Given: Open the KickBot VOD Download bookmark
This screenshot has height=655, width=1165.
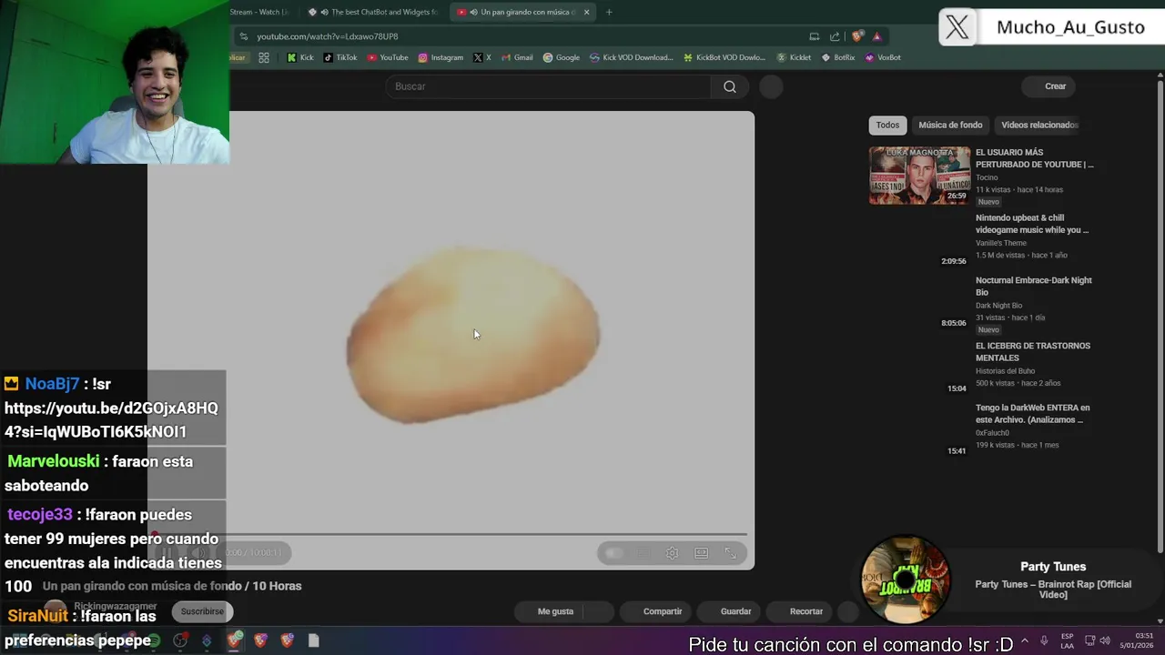Looking at the screenshot, I should [724, 57].
